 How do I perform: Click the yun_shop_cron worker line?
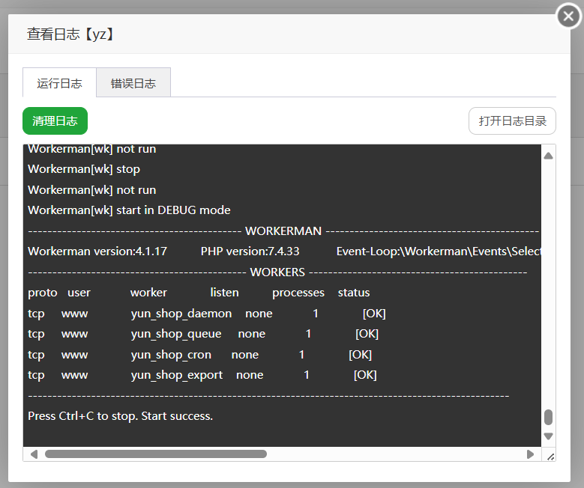click(x=199, y=355)
